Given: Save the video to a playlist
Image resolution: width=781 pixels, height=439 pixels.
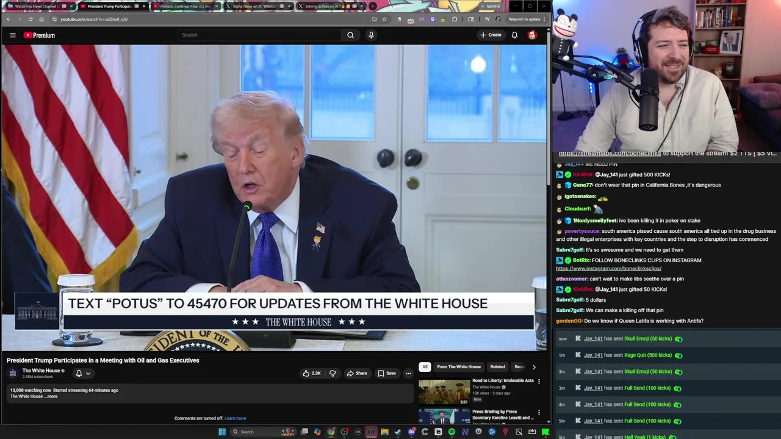Looking at the screenshot, I should [387, 373].
